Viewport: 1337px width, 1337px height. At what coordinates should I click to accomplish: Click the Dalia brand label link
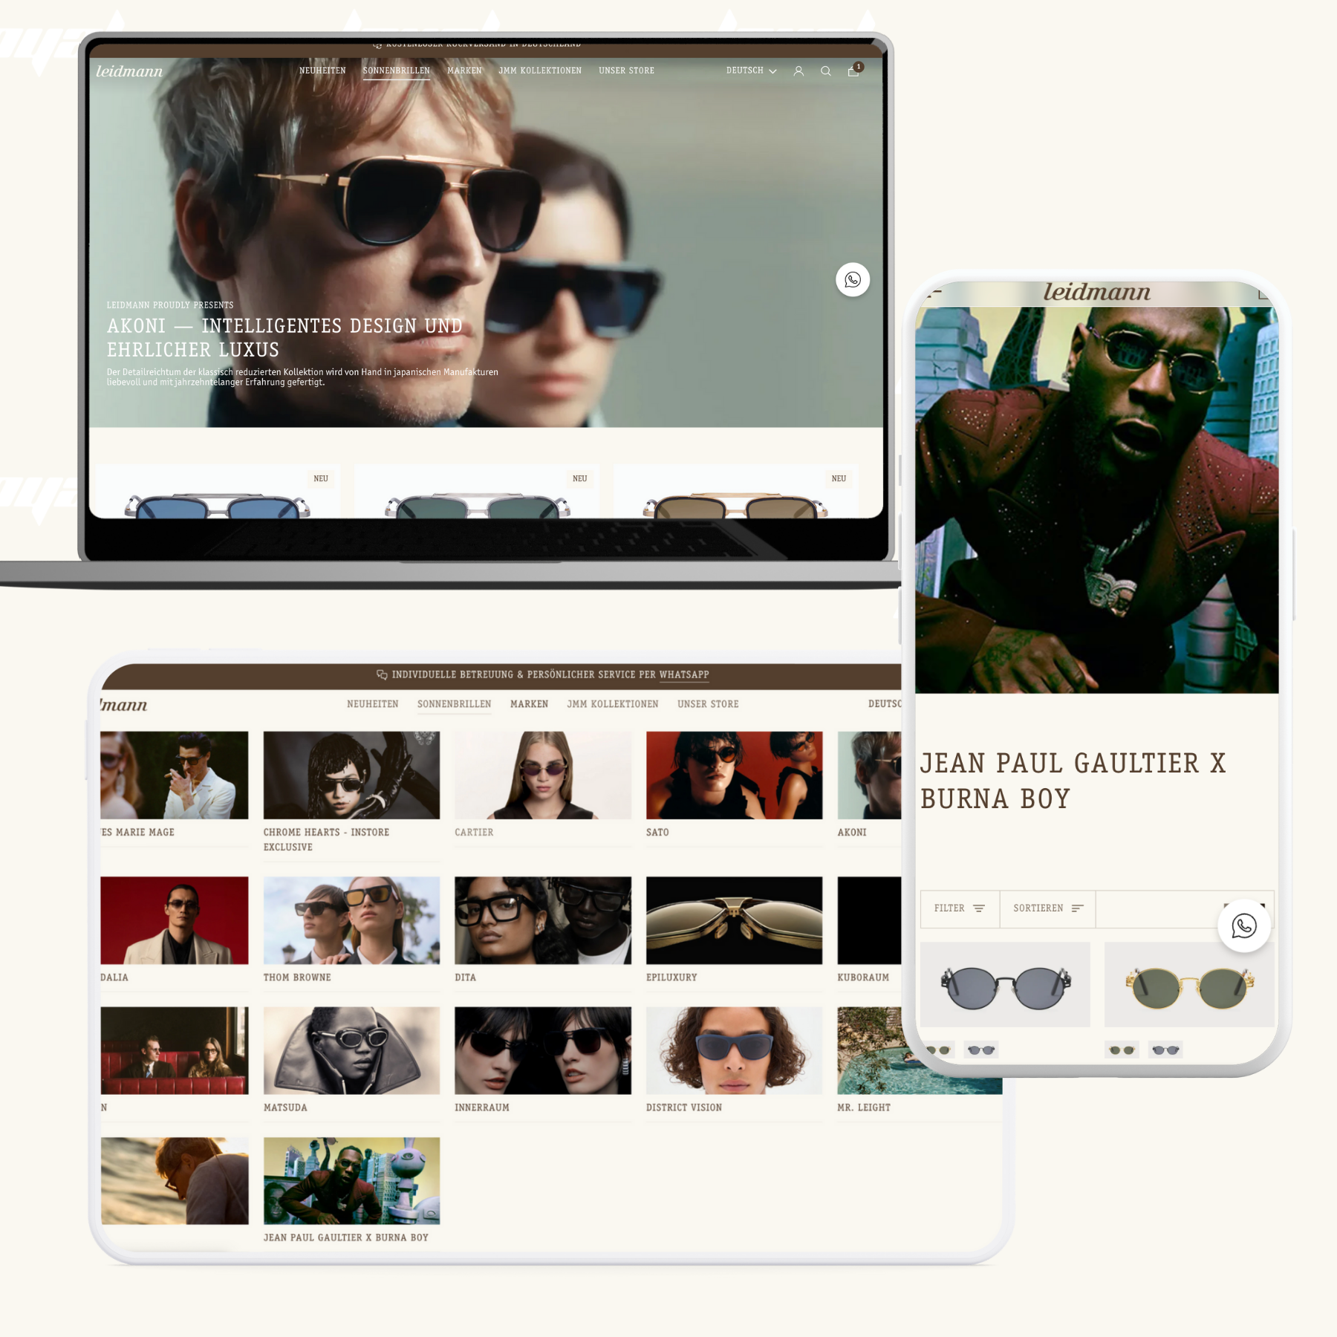(114, 977)
